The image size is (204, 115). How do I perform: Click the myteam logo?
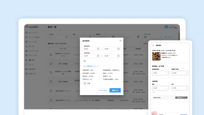(32, 27)
